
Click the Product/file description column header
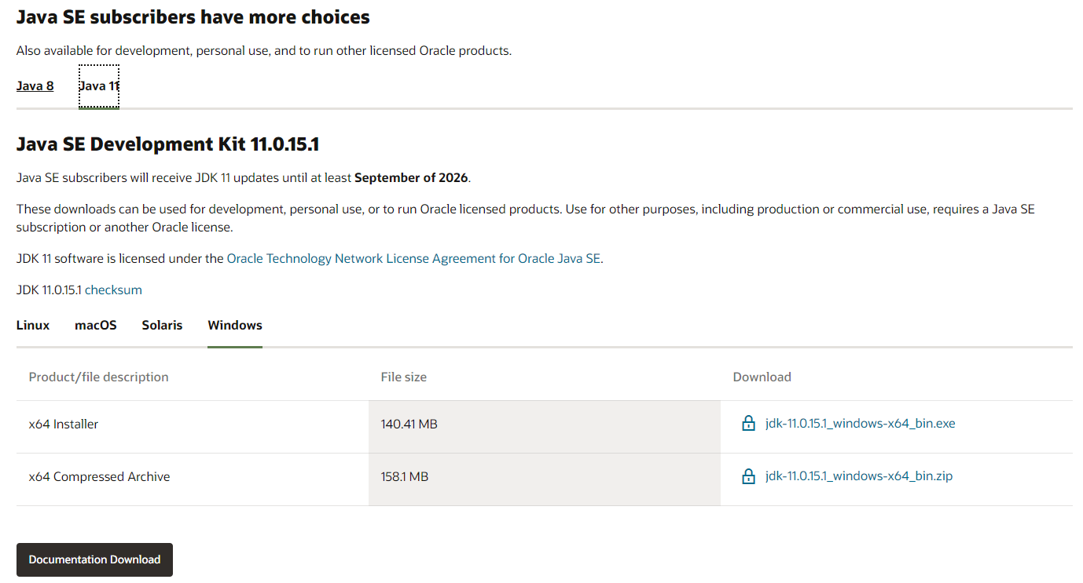pos(98,377)
